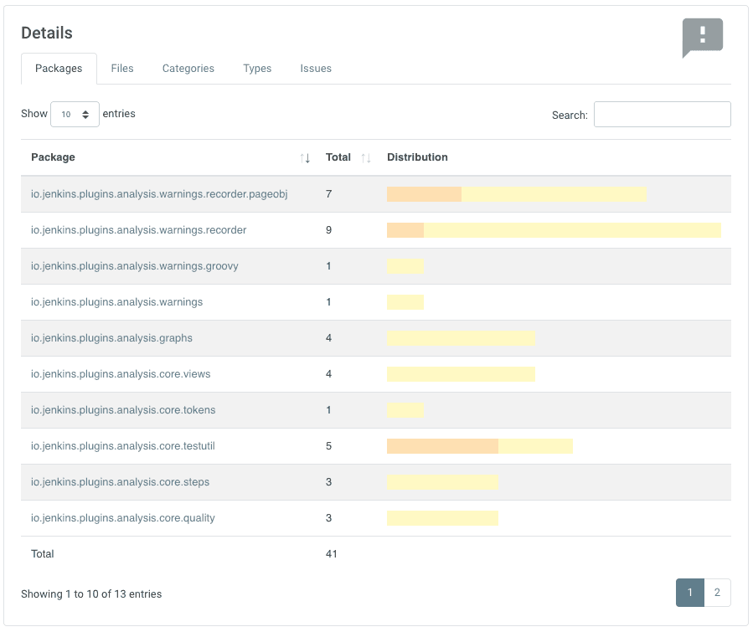
Task: Open the Show entries dropdown
Action: tap(75, 114)
